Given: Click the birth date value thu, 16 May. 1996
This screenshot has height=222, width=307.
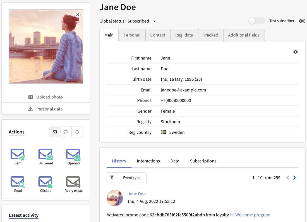Looking at the screenshot, I should point(177,79).
